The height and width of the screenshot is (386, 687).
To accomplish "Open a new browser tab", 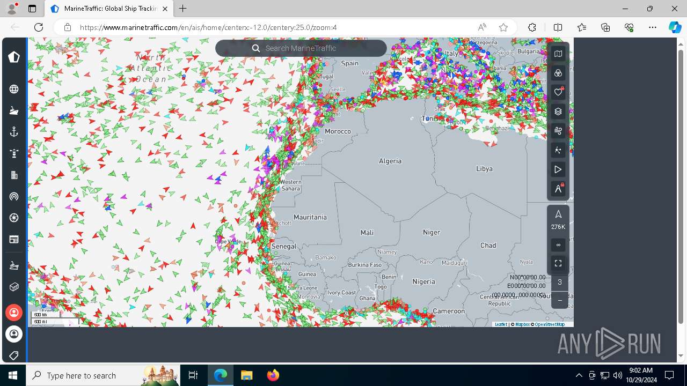I will tap(183, 9).
